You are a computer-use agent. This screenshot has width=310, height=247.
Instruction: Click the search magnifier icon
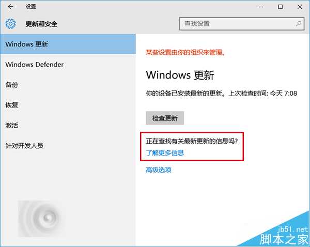[299, 24]
